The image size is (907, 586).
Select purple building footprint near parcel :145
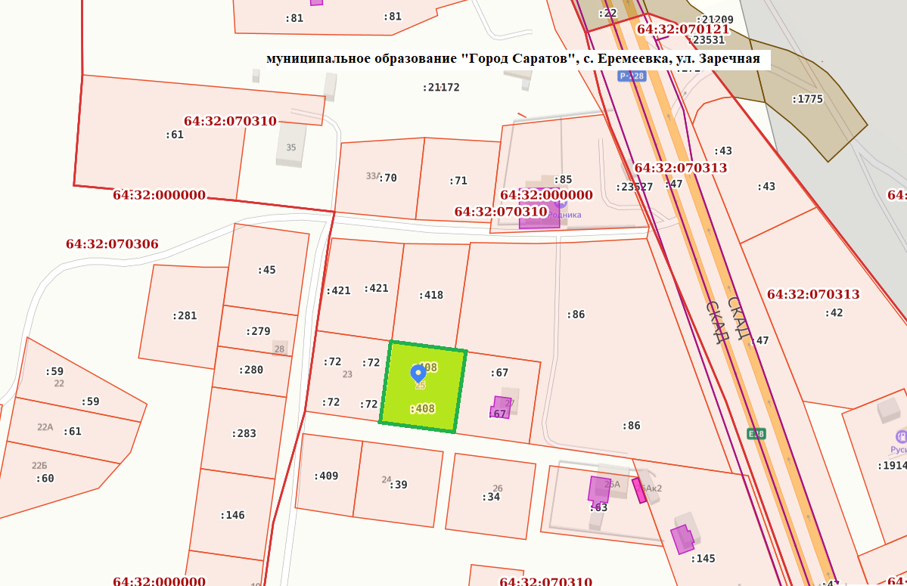click(x=682, y=538)
